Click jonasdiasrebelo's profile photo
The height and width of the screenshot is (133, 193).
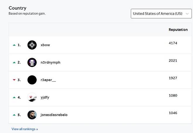coord(32,115)
